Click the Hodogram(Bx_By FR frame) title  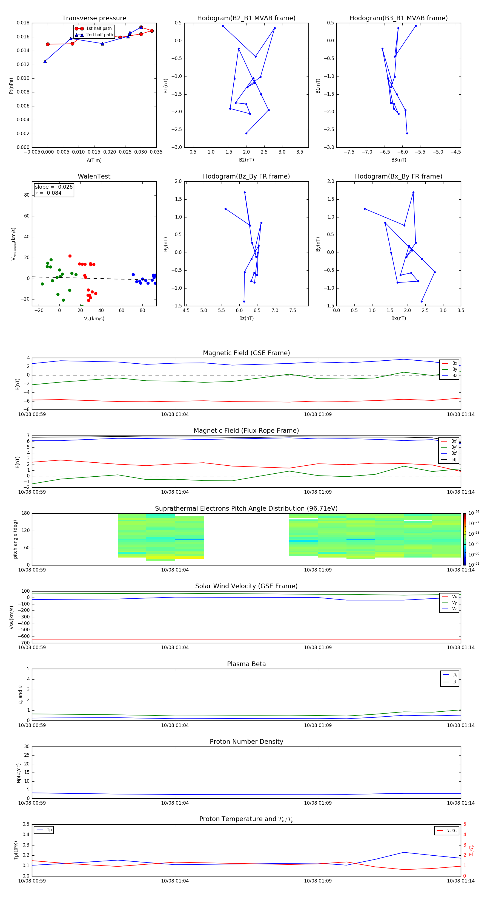coord(399,176)
